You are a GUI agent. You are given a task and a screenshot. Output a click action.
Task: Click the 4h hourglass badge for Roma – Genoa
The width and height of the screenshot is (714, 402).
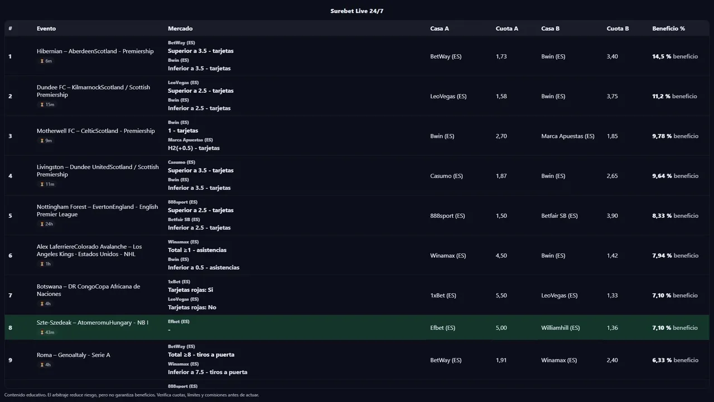[x=46, y=365]
